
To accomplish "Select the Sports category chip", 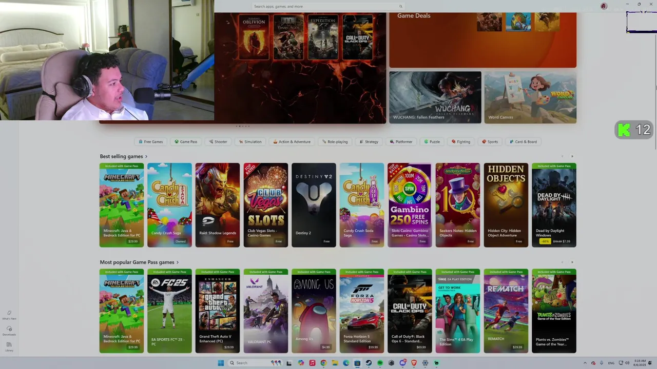I will [x=490, y=141].
